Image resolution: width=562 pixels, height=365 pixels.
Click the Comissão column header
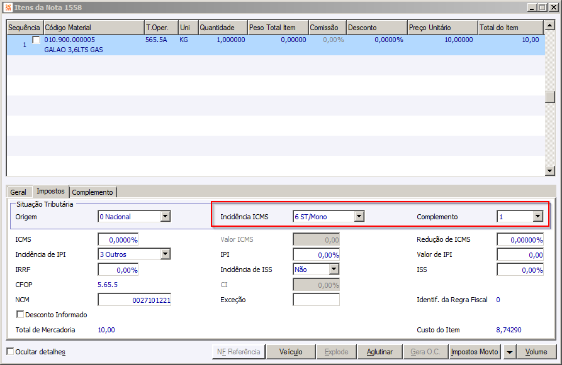tap(327, 28)
